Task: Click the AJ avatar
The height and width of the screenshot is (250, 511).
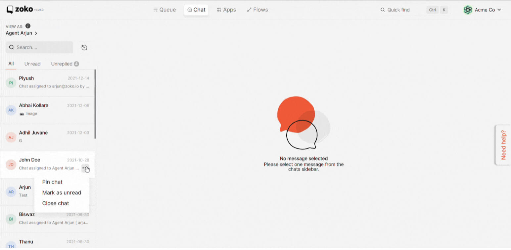Action: coord(11,137)
